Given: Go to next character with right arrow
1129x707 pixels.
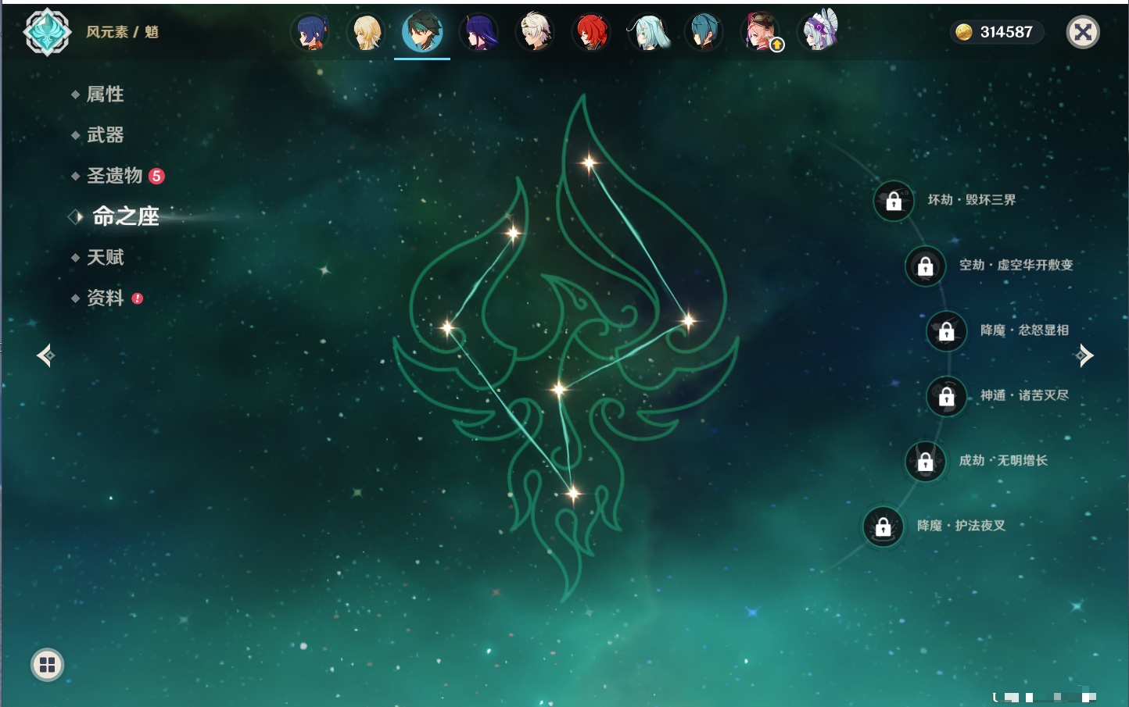Looking at the screenshot, I should pyautogui.click(x=1084, y=355).
